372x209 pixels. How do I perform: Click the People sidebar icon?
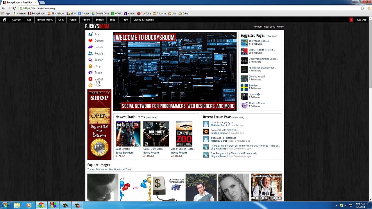click(90, 53)
